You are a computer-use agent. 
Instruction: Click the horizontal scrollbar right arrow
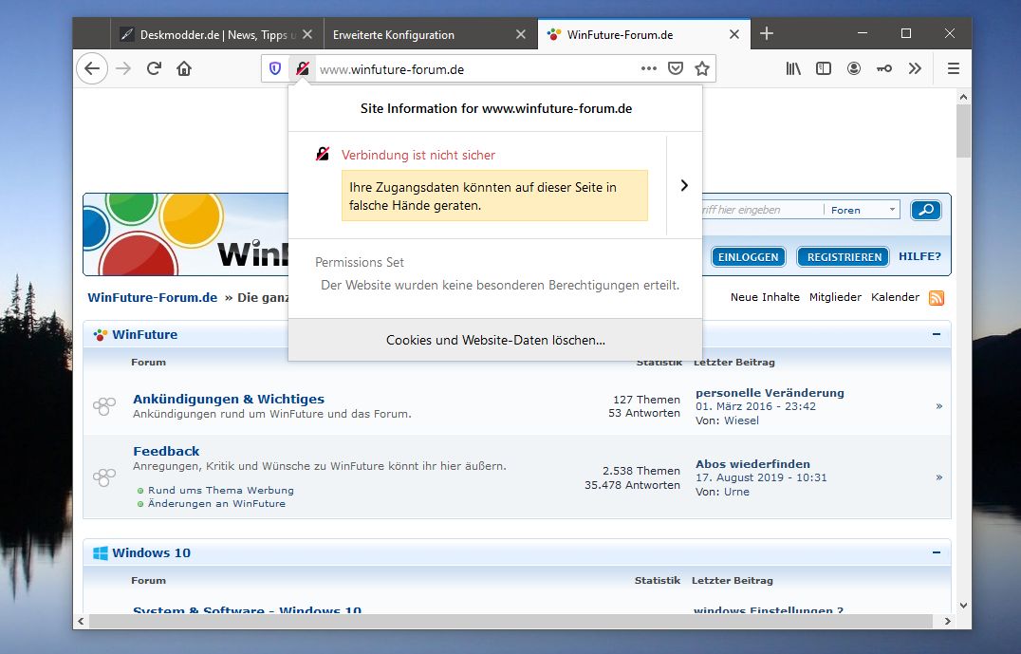(x=947, y=622)
